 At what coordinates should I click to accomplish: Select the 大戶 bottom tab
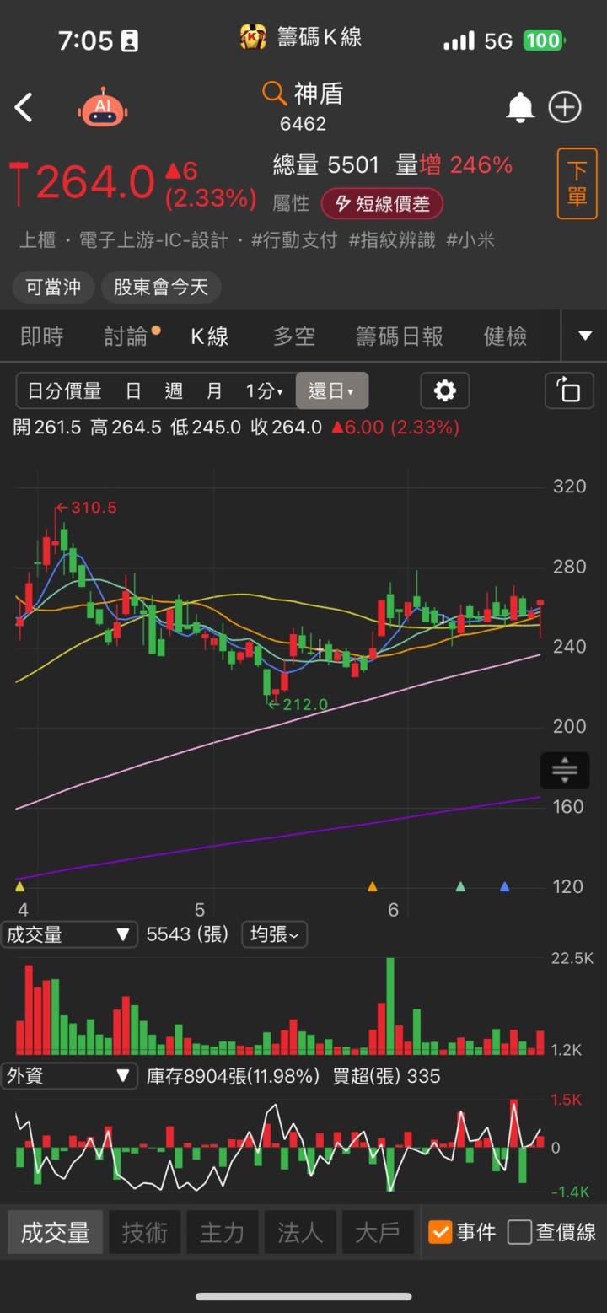[x=377, y=1232]
